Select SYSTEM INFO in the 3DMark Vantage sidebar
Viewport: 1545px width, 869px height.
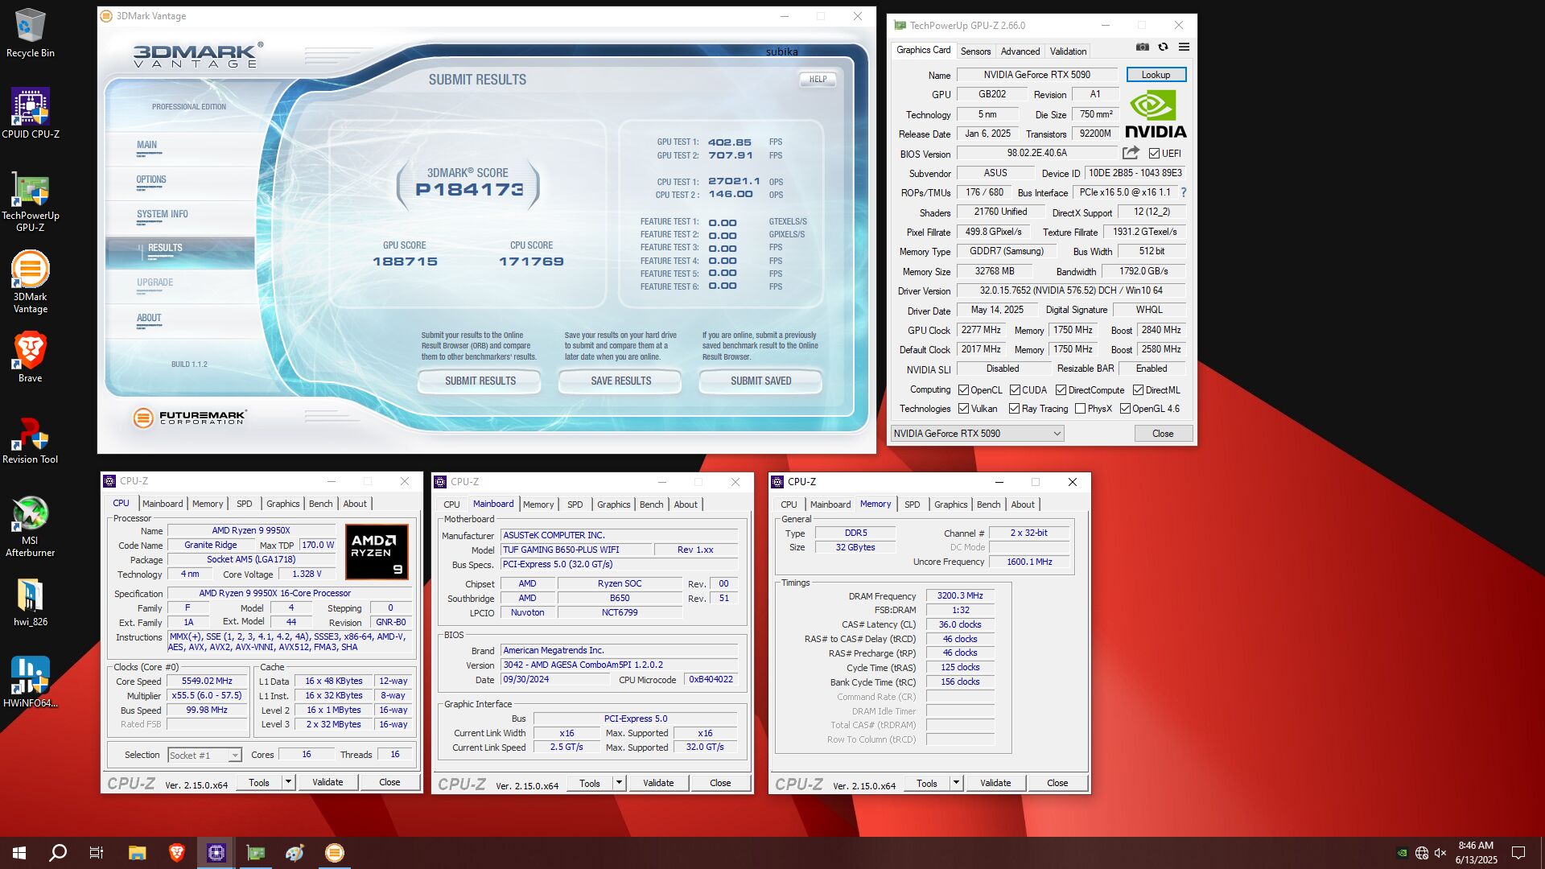(162, 214)
